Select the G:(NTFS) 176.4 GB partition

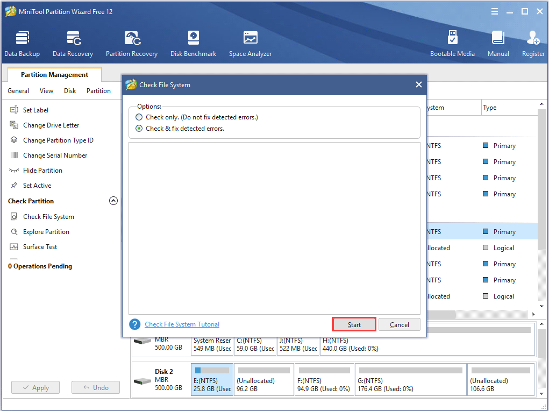pos(411,379)
